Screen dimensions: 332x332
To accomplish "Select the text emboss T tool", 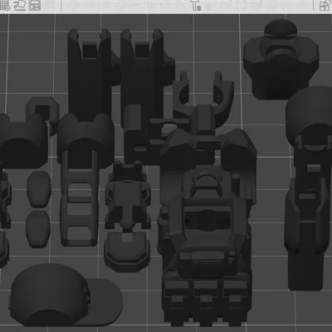I will tap(196, 5).
